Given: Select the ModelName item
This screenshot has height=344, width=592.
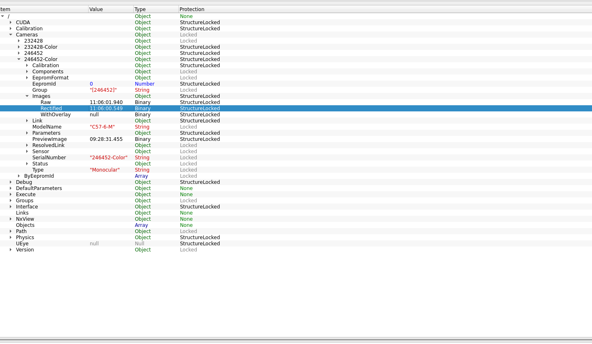Looking at the screenshot, I should click(x=47, y=127).
